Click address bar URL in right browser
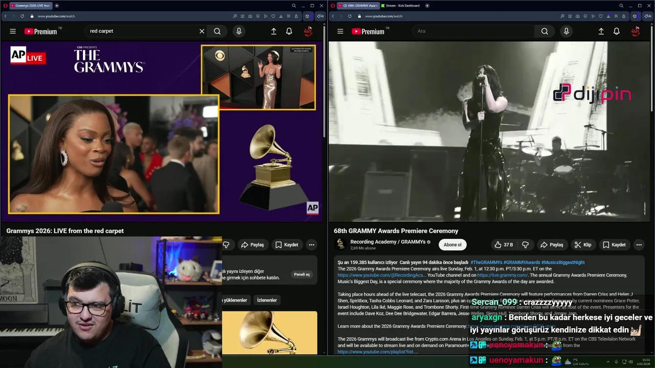 (384, 16)
